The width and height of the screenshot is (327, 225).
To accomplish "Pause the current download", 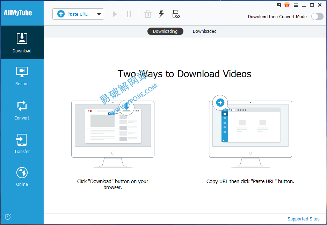I will (129, 14).
